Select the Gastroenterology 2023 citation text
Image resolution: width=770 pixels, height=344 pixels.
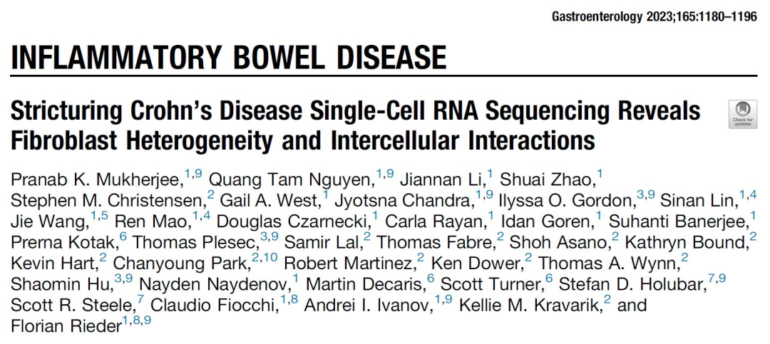coord(654,16)
